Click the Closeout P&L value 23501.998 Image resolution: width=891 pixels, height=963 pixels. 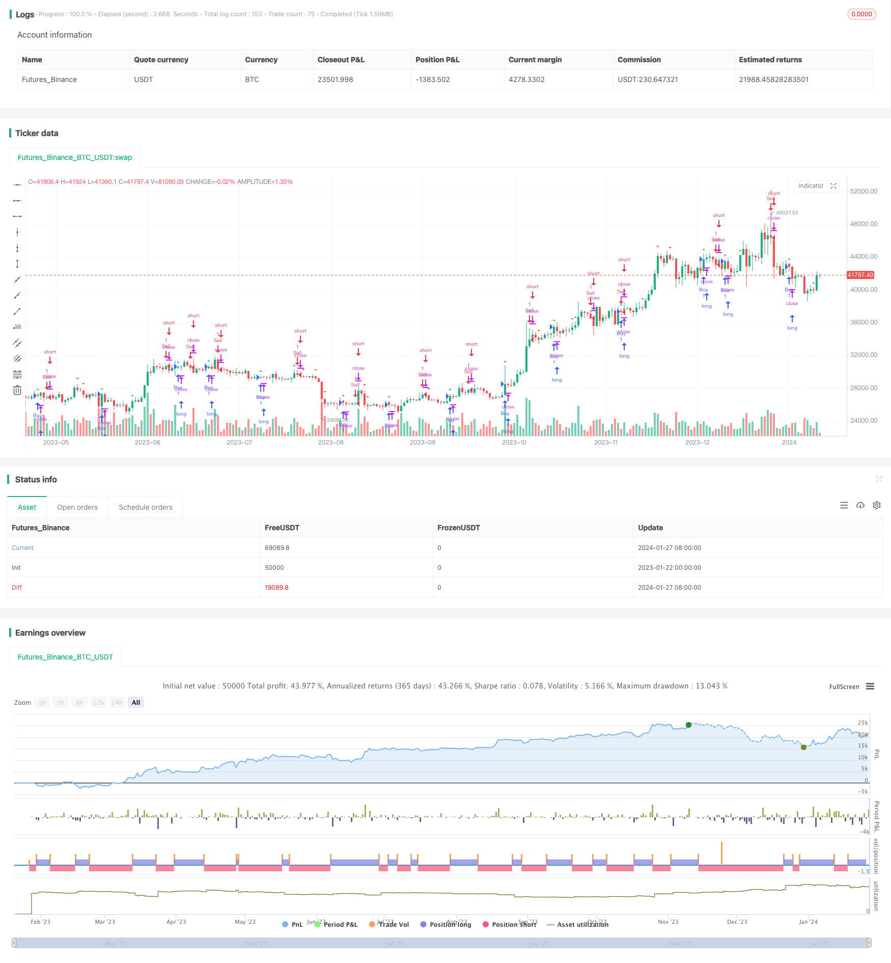click(x=335, y=79)
